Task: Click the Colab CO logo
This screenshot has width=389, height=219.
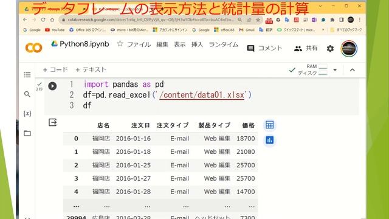Action: pos(34,47)
